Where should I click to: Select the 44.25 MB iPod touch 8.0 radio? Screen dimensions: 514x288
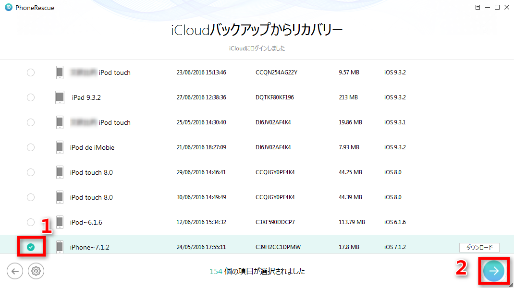click(30, 172)
